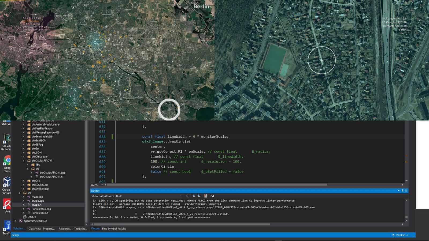
Task: Click white circle marker on Berlin map
Action: tap(169, 110)
